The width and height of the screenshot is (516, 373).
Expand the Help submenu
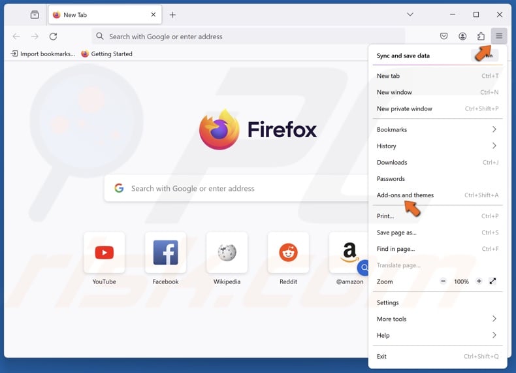pyautogui.click(x=438, y=336)
